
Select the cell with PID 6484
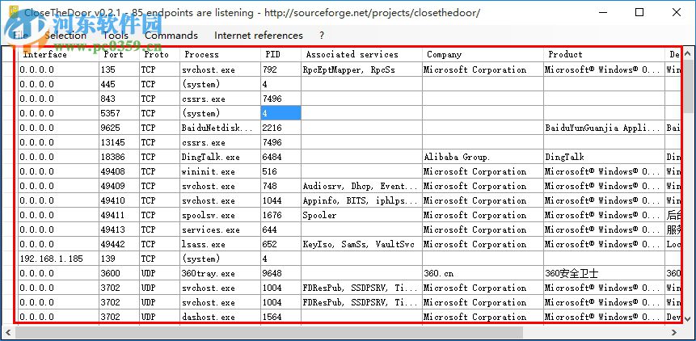281,157
